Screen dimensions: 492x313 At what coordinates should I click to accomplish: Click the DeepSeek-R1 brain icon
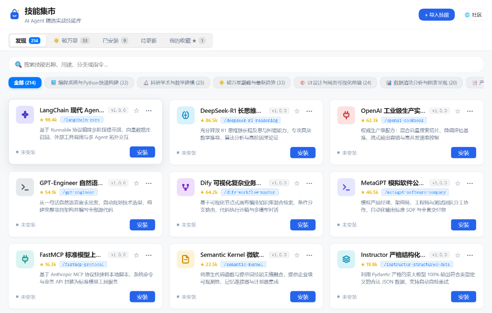(186, 115)
